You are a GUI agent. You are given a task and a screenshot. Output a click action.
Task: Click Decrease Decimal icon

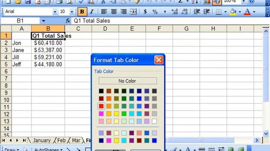(185, 12)
